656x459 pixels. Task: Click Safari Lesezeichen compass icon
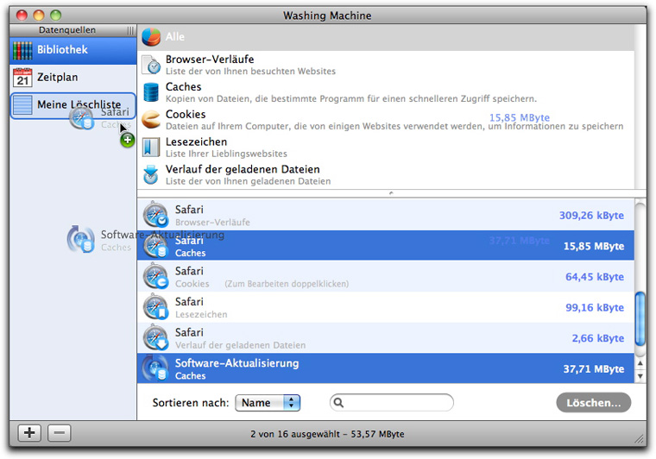click(x=155, y=307)
